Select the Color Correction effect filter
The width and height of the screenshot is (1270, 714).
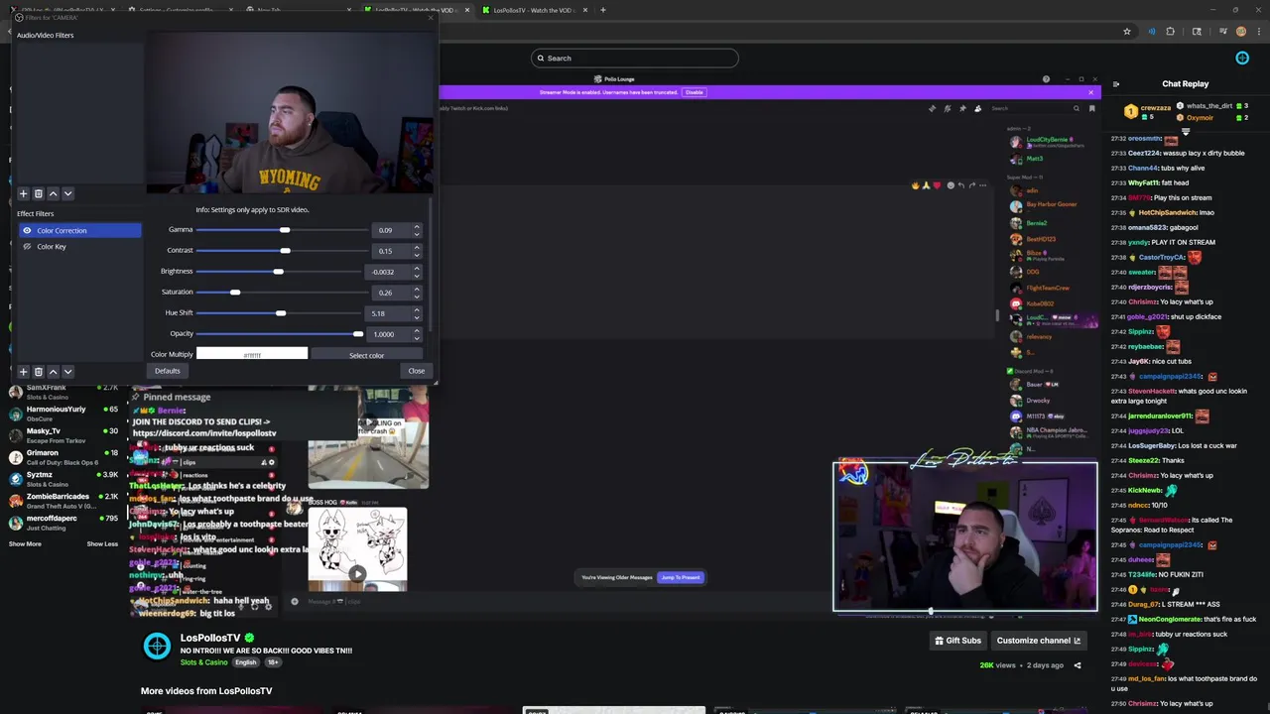tap(79, 230)
